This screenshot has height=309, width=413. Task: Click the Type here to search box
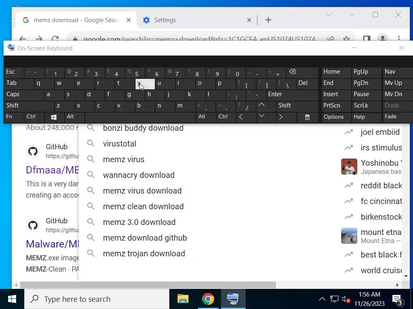(97, 299)
